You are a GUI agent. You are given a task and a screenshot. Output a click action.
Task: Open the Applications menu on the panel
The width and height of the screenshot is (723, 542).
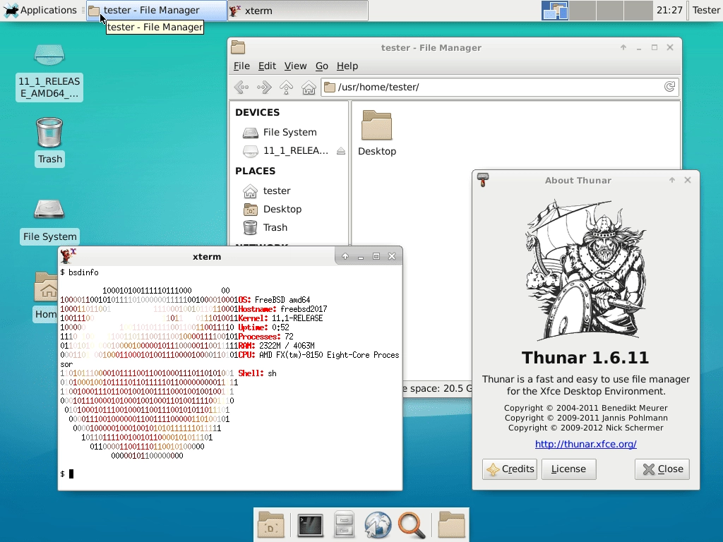pos(40,10)
